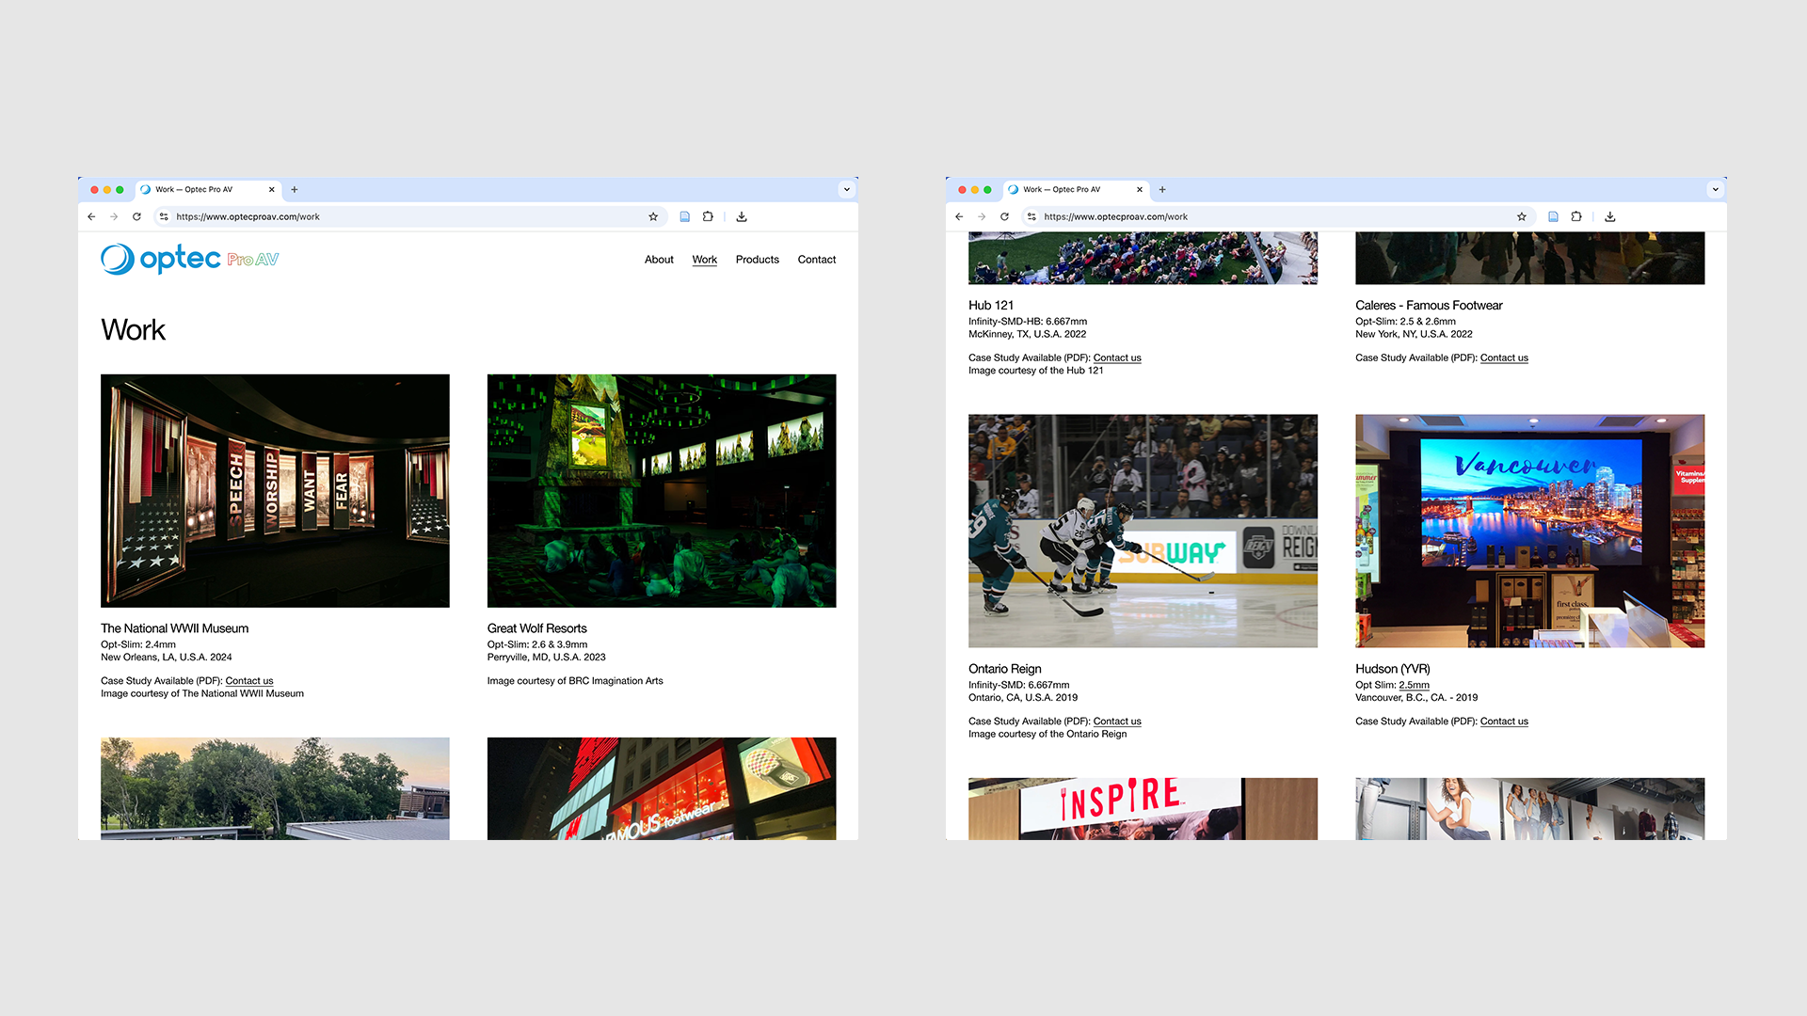The image size is (1807, 1016).
Task: Close the Work tab in left window
Action: point(272,189)
